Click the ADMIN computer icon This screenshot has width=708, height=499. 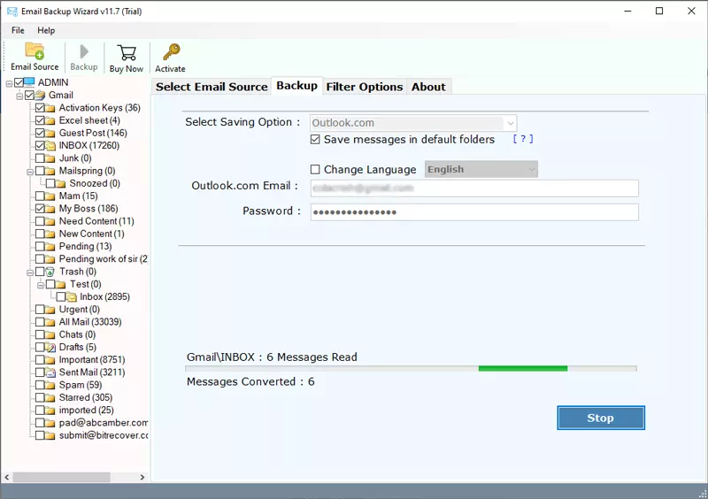coord(29,82)
